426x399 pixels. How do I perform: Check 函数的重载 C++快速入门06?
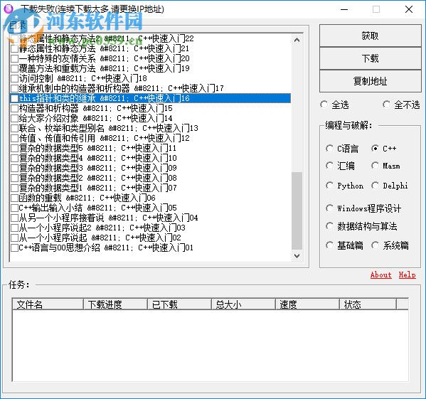14,198
